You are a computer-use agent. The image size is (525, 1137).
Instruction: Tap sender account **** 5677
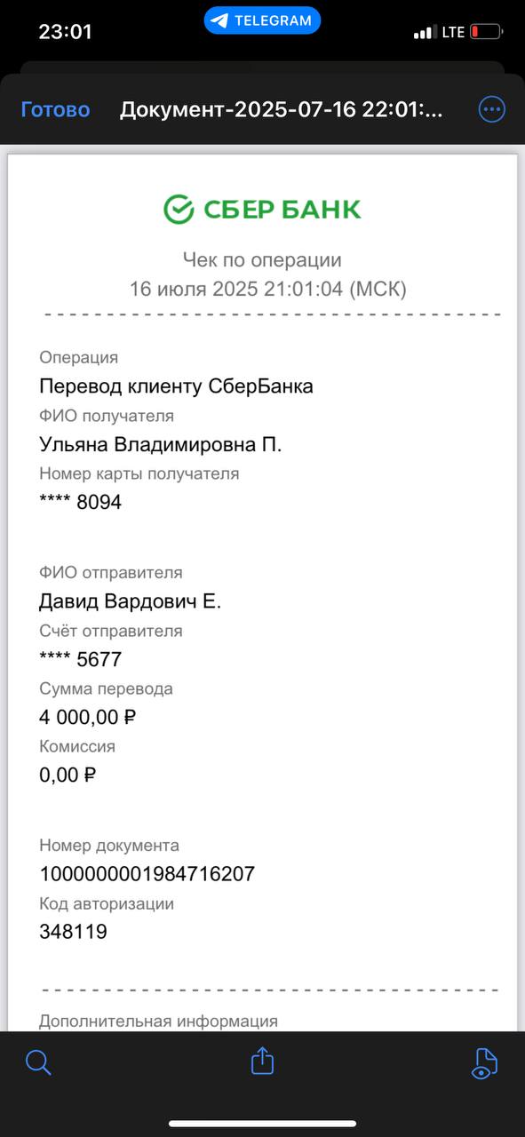click(80, 660)
